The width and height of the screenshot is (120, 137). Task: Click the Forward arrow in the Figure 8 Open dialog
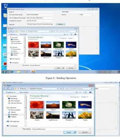[12, 31]
